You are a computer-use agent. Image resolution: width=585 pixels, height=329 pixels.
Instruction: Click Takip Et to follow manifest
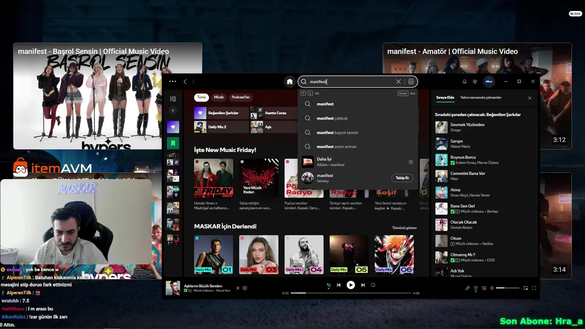point(402,178)
